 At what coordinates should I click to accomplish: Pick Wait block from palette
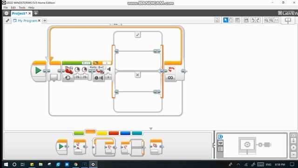80,147
